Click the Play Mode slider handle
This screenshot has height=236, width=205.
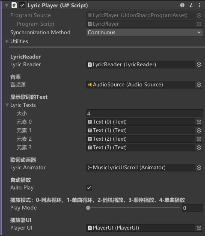(x=88, y=208)
